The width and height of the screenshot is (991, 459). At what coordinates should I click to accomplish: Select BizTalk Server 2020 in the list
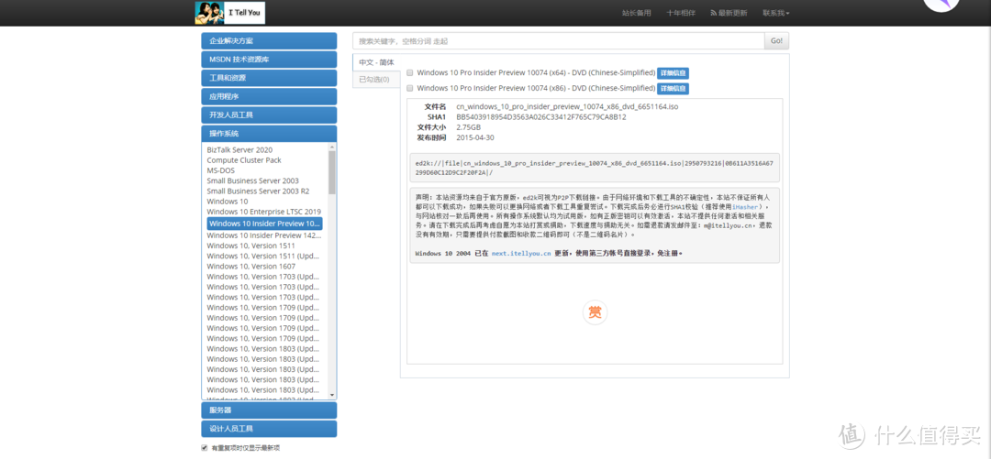tap(239, 150)
